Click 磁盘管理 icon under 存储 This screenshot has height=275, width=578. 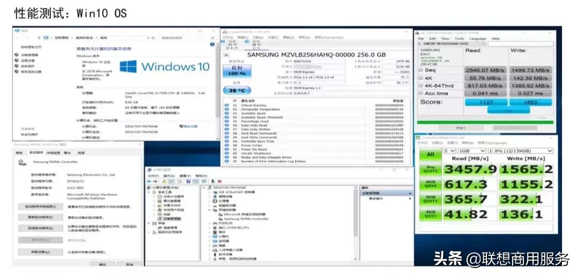pos(159,227)
